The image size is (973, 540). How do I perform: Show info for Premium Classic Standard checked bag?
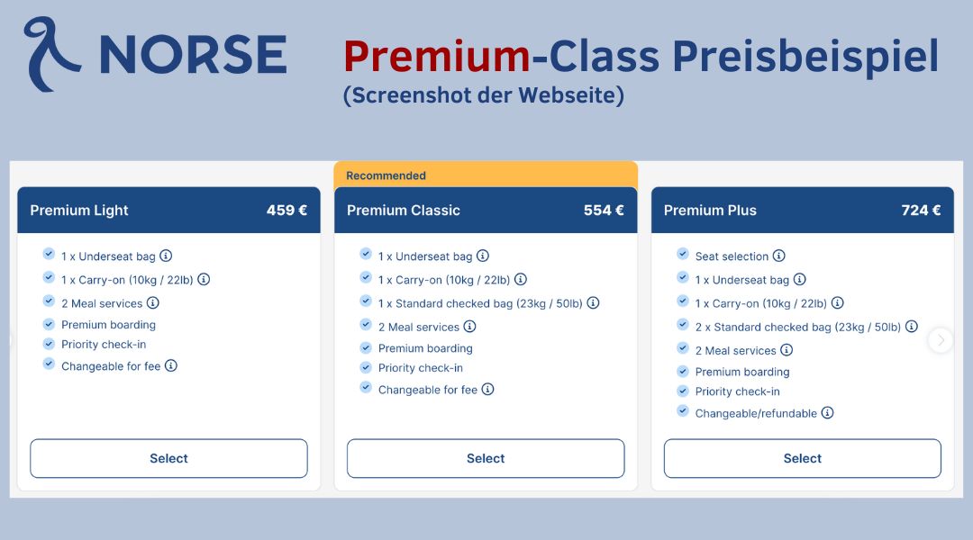[x=593, y=302]
